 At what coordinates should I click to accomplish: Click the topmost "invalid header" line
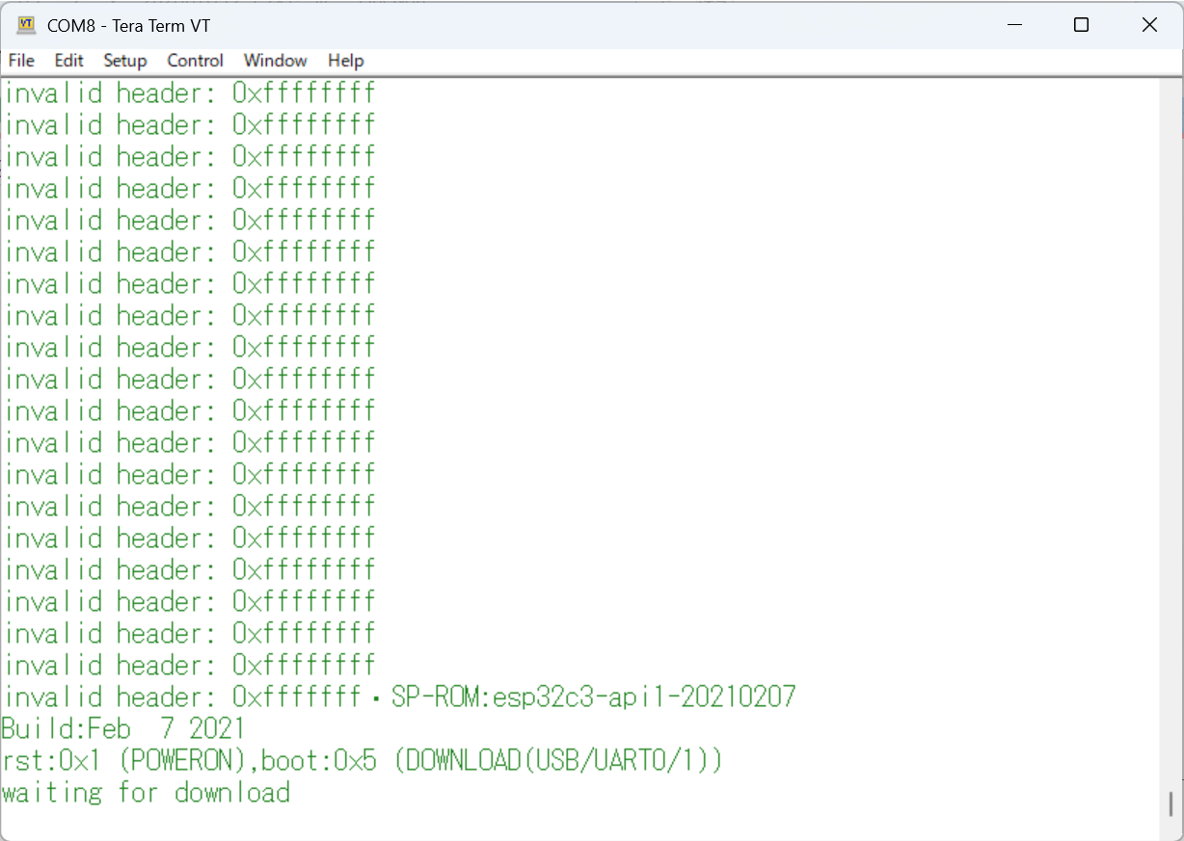(x=189, y=93)
